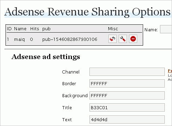Viewport: 172px width, 126px height.
Task: Click into the empty Channel field
Action: (127, 72)
